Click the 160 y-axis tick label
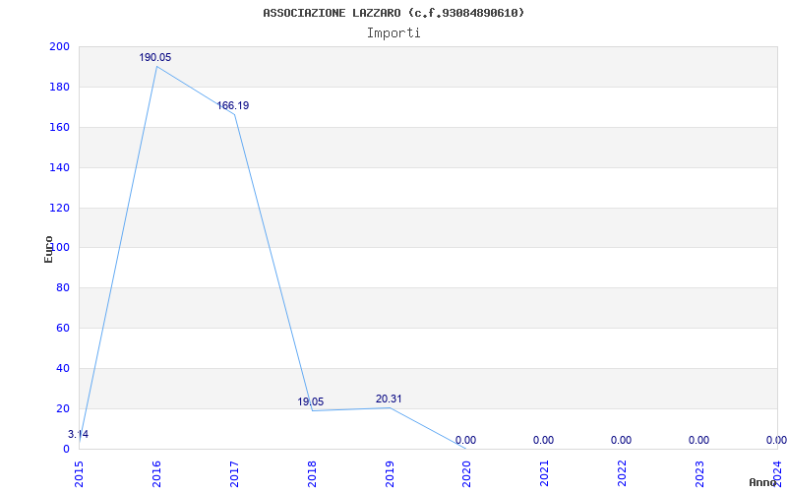 pyautogui.click(x=59, y=127)
